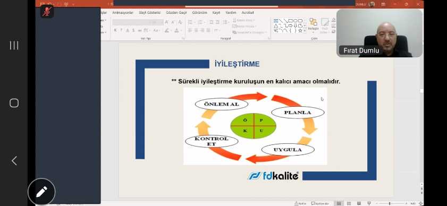
Task: Click the bulleted list icon
Action: pyautogui.click(x=190, y=22)
